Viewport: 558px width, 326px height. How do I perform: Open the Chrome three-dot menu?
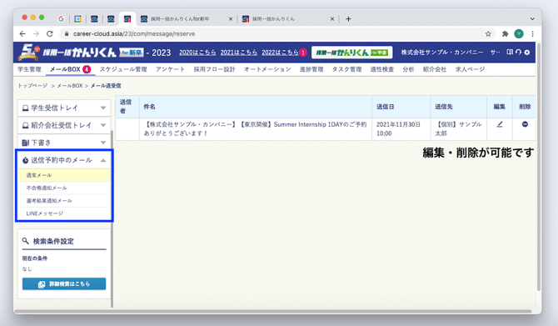(x=532, y=34)
